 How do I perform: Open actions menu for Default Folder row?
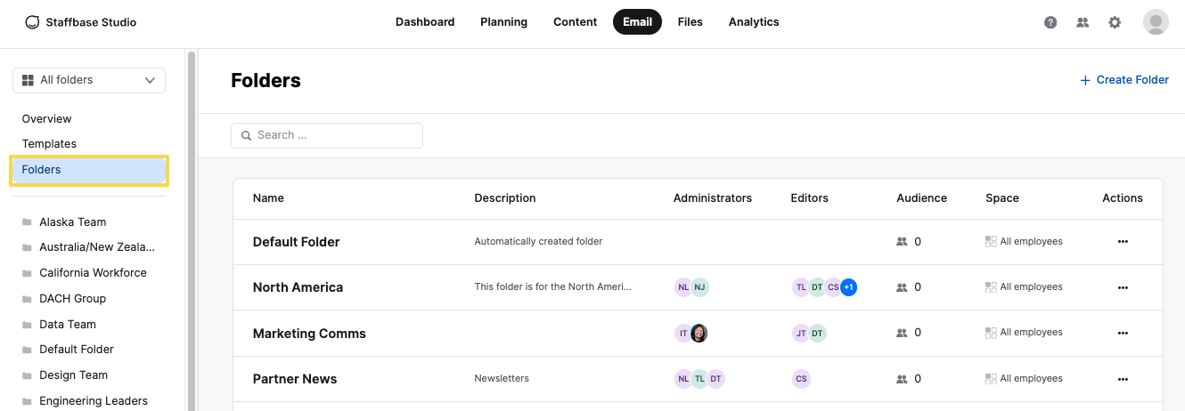click(1123, 241)
